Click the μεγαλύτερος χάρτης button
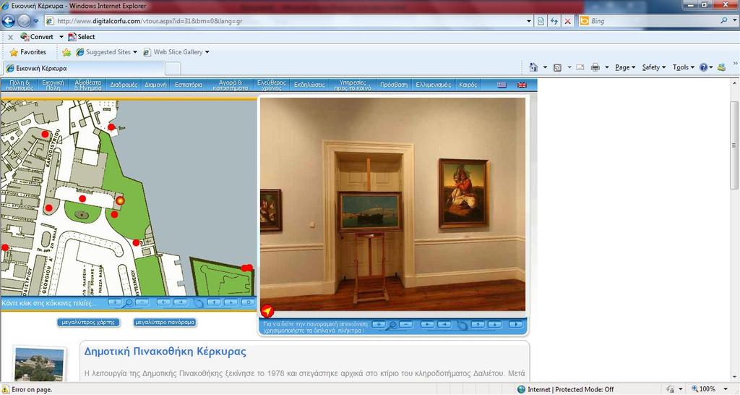The width and height of the screenshot is (740, 395). click(88, 322)
